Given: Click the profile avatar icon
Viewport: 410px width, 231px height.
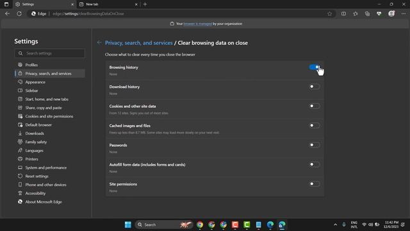Looking at the screenshot, I should pos(391,13).
